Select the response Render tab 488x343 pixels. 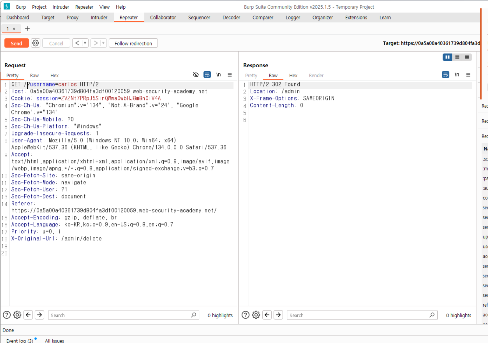point(316,75)
